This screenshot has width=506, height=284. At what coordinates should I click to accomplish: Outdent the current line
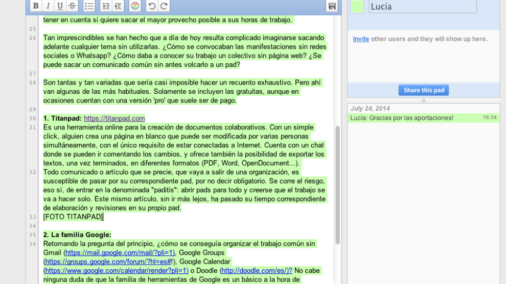click(x=118, y=6)
